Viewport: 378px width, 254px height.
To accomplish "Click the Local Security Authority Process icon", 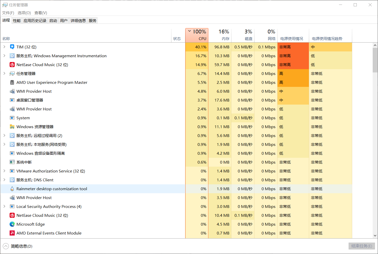I will [x=12, y=206].
